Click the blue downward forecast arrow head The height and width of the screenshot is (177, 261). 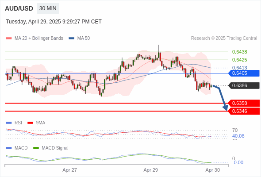coord(226,108)
